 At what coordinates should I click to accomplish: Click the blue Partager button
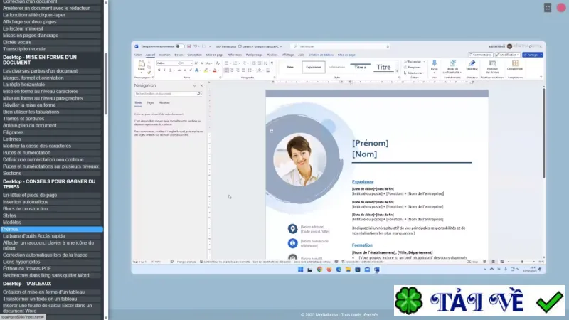(533, 55)
